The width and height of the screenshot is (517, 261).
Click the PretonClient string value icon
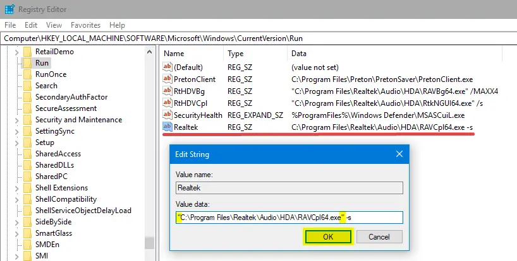(x=167, y=79)
